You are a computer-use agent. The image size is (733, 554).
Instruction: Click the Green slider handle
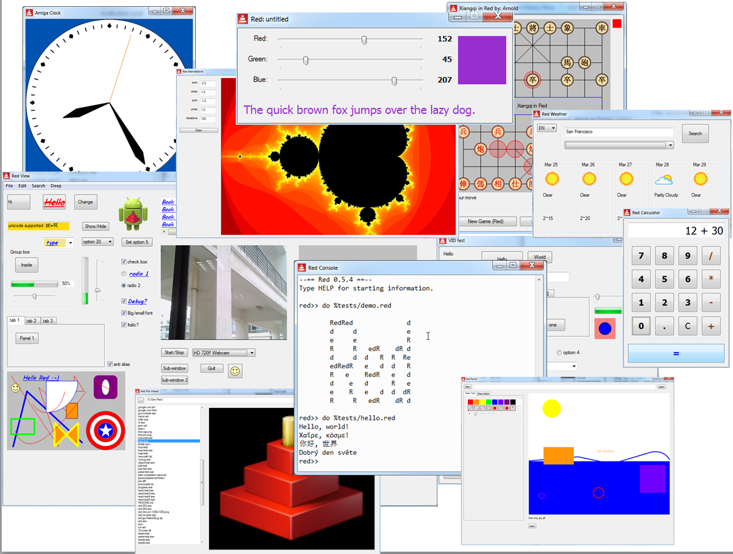coord(306,60)
